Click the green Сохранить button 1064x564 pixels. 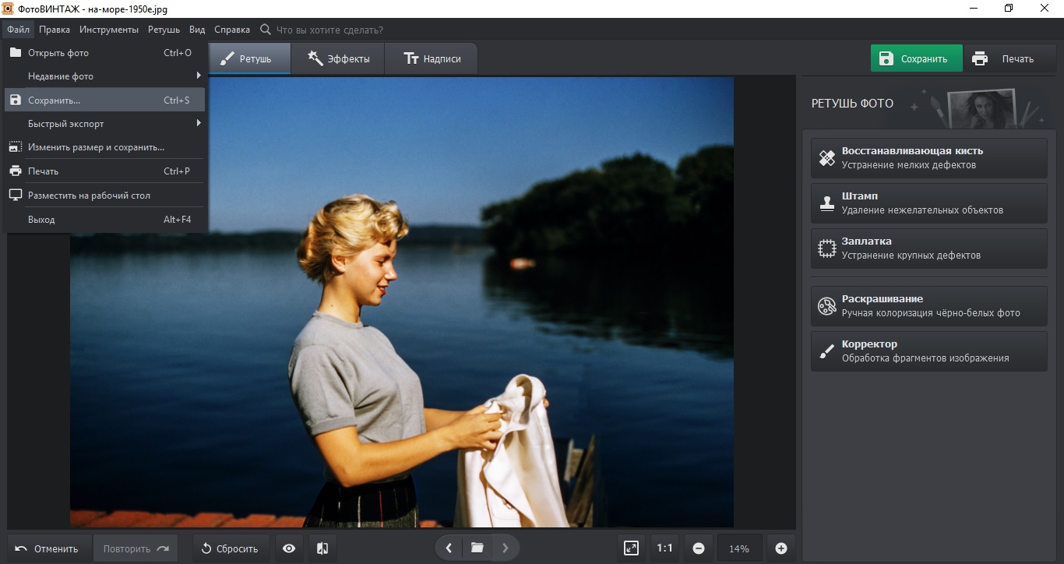(x=916, y=58)
